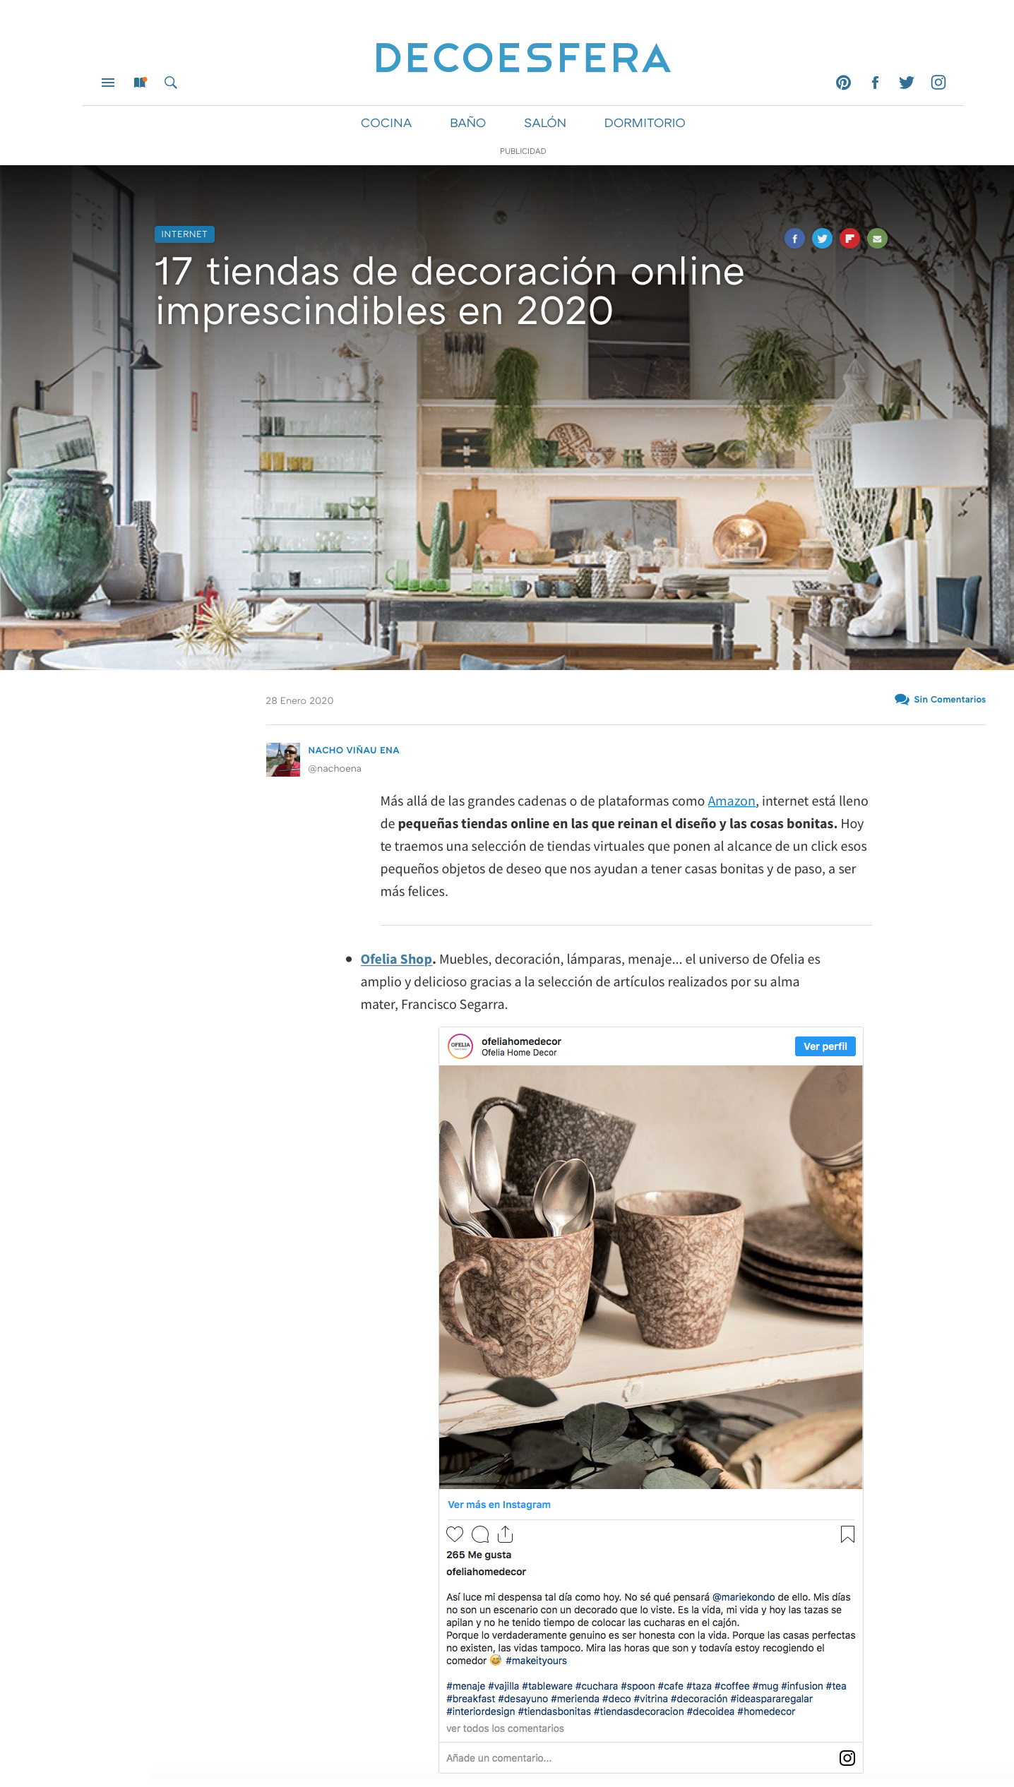The image size is (1014, 1787).
Task: Share article via red Flipboard icon
Action: coord(849,239)
